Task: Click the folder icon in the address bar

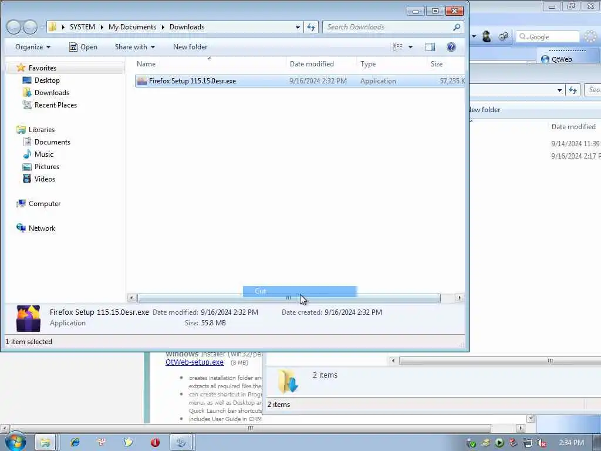Action: pos(53,27)
